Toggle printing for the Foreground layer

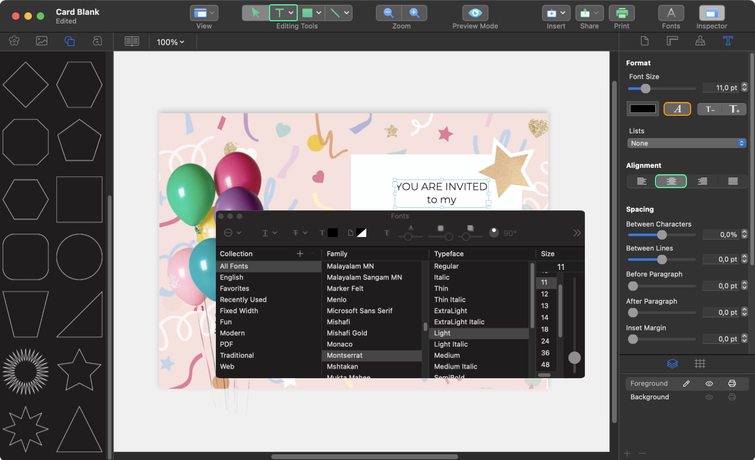(x=732, y=384)
